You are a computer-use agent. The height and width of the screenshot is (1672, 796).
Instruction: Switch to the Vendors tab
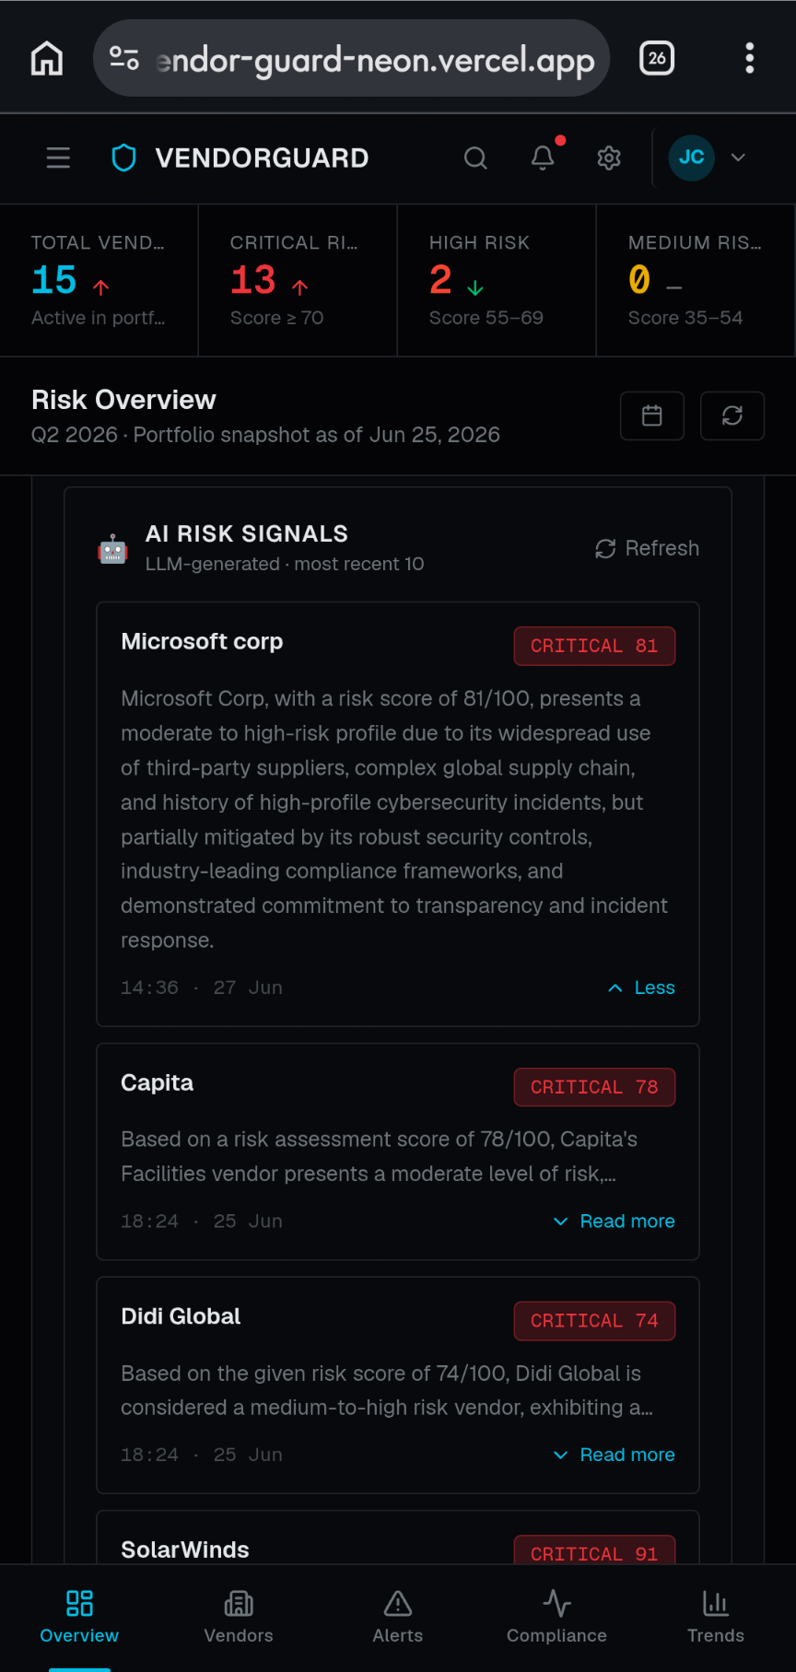pos(239,1617)
